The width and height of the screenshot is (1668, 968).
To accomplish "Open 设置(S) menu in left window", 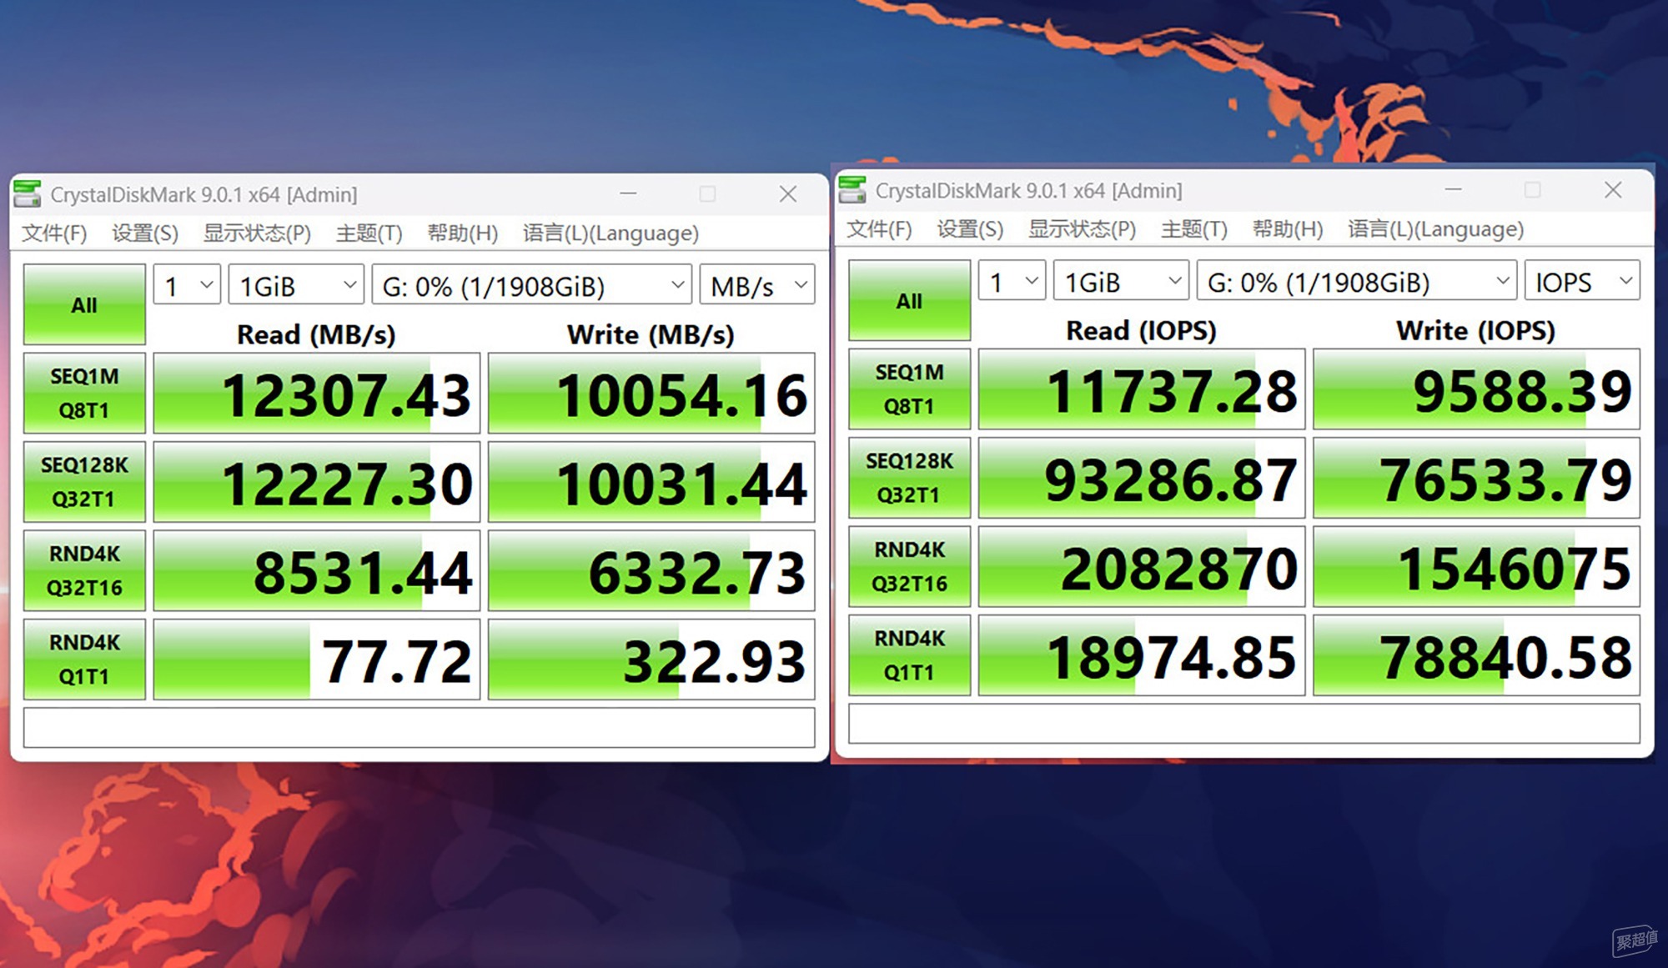I will tap(145, 233).
